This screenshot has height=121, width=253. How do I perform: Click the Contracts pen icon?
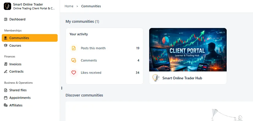[6, 71]
